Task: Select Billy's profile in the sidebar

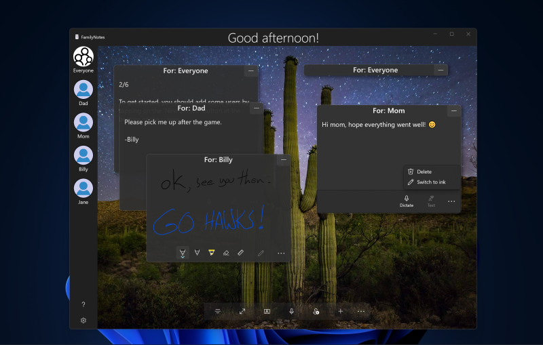Action: point(83,156)
